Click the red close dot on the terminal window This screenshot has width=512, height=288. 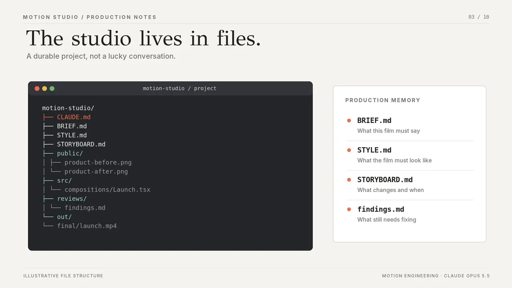pos(37,88)
